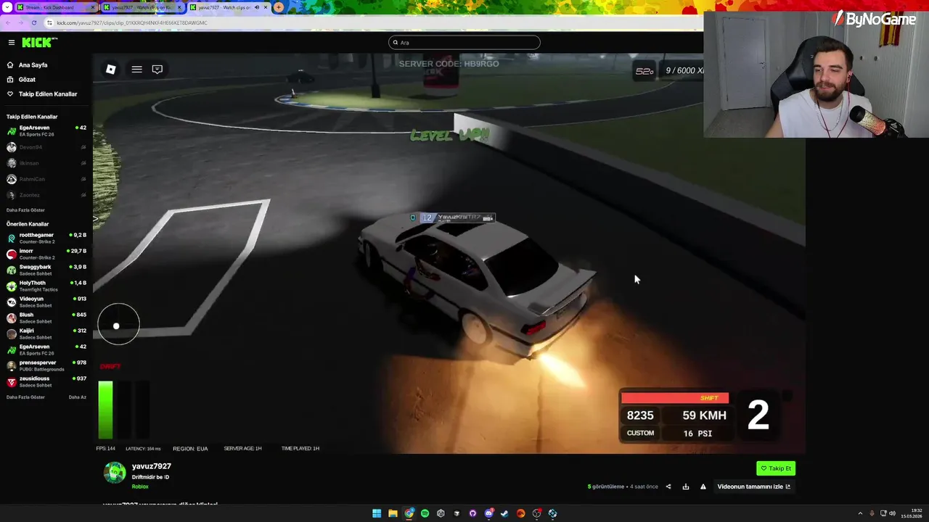Viewport: 929px width, 522px height.
Task: Open GitHub Desktop from taskbar
Action: coord(472,513)
